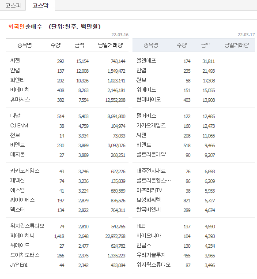Click stock name 도이치모터스
Screen dimensions: 257x279
[25, 255]
